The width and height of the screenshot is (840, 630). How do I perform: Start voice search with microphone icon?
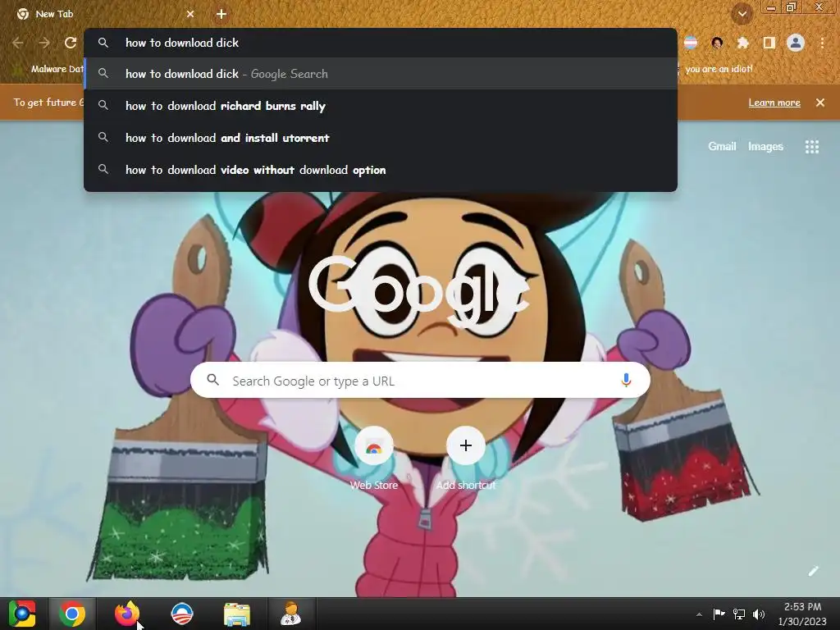pos(626,381)
